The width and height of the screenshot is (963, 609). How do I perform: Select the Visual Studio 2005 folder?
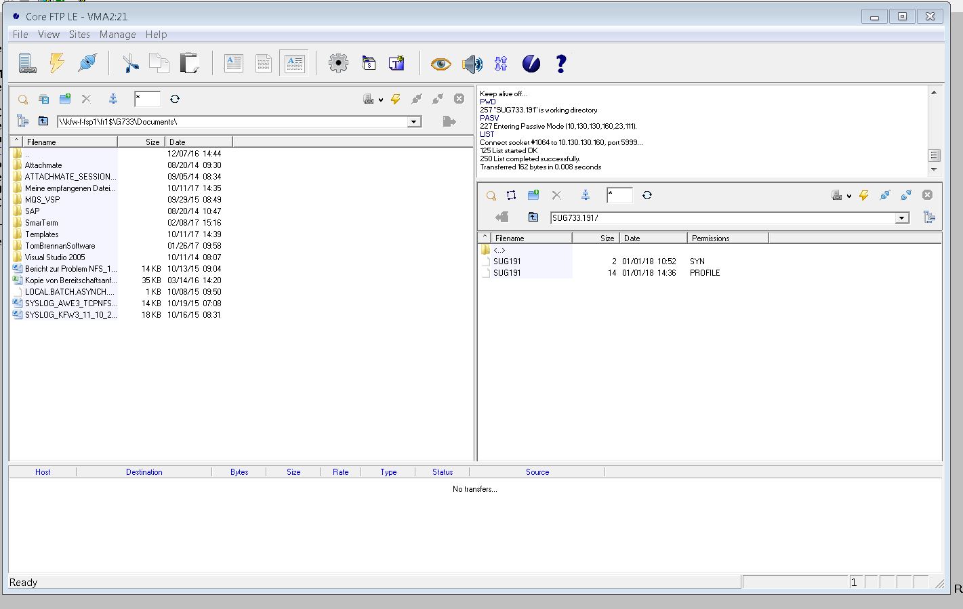click(55, 257)
